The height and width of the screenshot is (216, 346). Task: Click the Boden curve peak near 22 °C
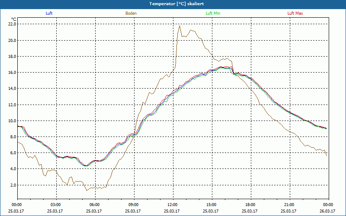pyautogui.click(x=179, y=26)
